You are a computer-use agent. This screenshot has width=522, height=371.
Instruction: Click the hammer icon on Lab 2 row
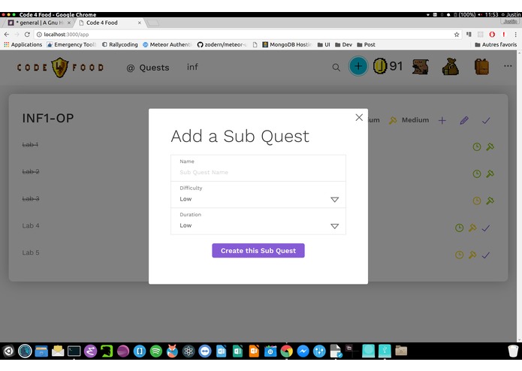point(490,173)
